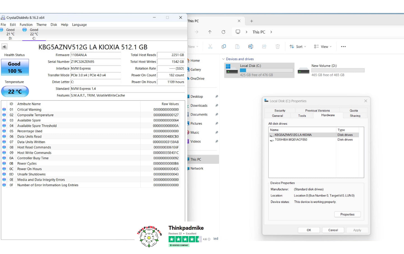Viewport: 404px width, 254px height.
Task: Click the Share icon in Explorer toolbar
Action: (x=264, y=46)
